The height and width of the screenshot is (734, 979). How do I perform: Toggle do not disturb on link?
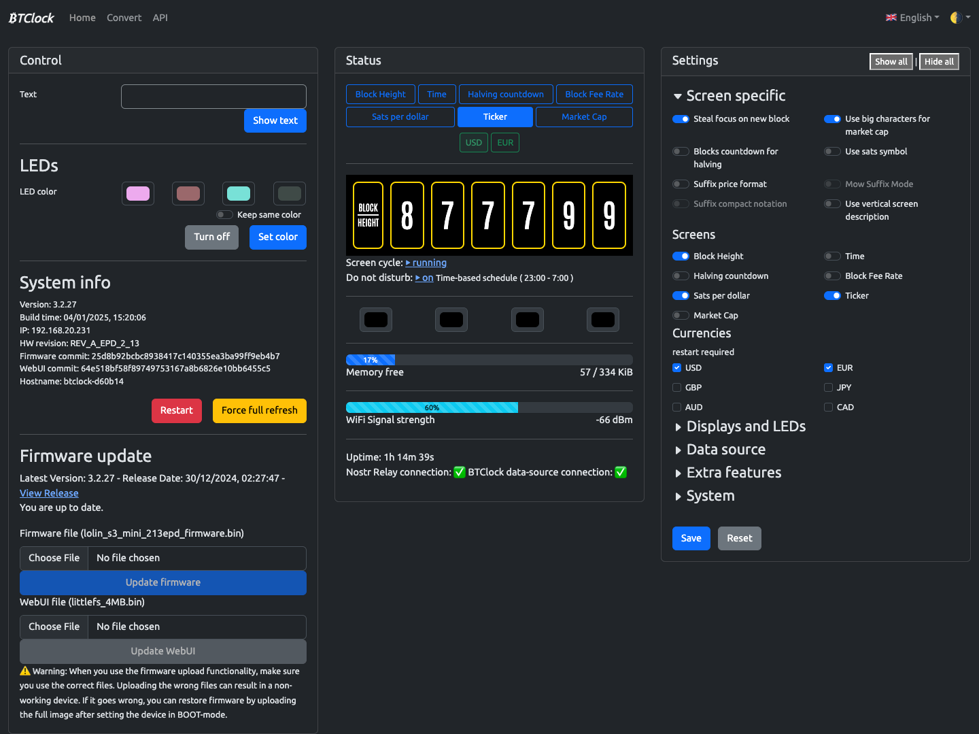(424, 278)
